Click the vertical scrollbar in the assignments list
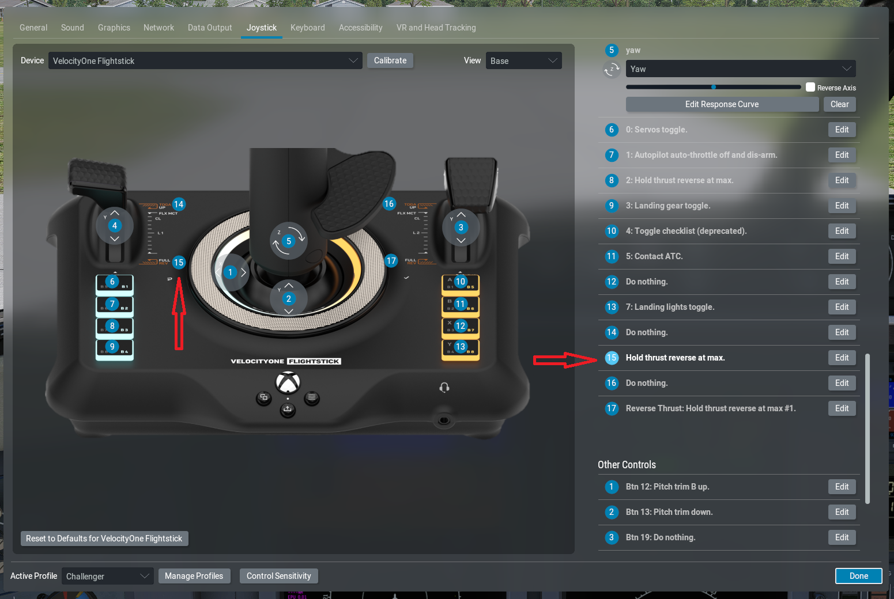The width and height of the screenshot is (894, 599). [x=867, y=429]
